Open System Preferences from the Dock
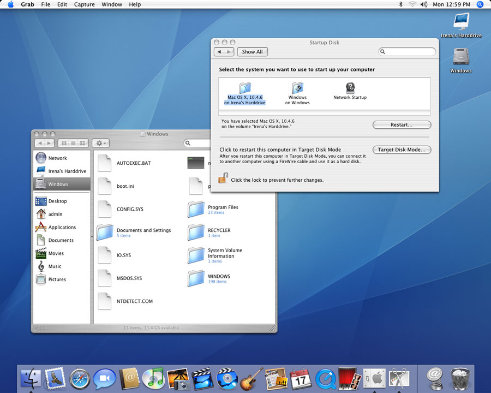Image resolution: width=491 pixels, height=393 pixels. tap(374, 379)
